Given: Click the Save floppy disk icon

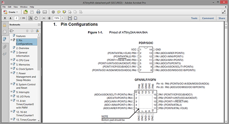Looking at the screenshot, I should coord(32,12).
